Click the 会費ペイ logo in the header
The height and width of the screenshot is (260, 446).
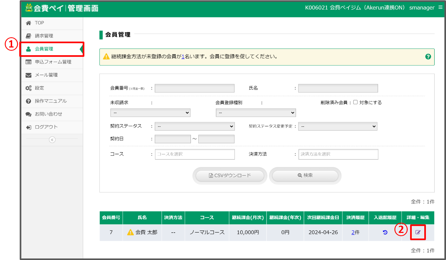pos(62,8)
